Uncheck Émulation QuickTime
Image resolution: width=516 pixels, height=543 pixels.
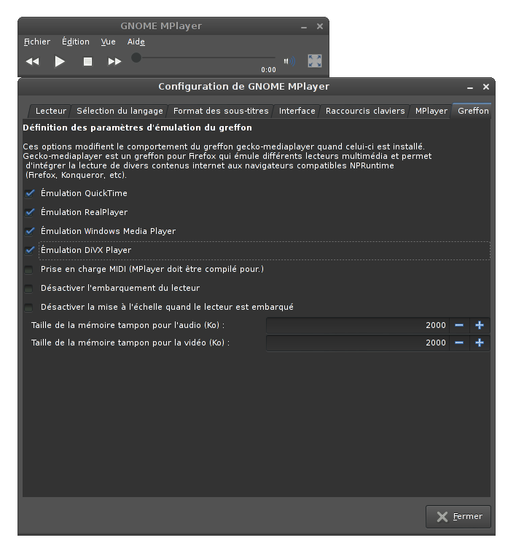coord(30,193)
